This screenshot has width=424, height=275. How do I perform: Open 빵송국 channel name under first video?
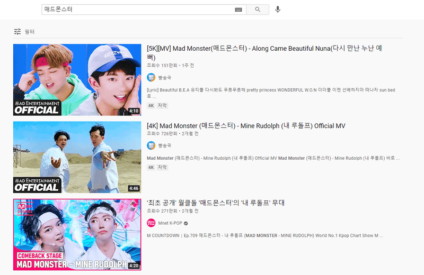pyautogui.click(x=164, y=78)
